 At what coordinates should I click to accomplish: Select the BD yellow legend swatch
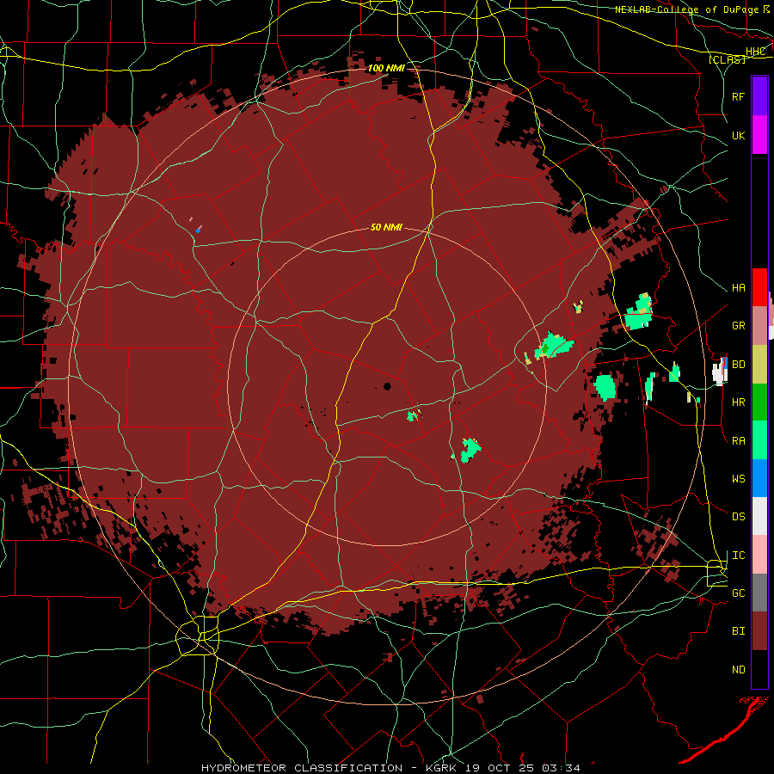pyautogui.click(x=759, y=365)
